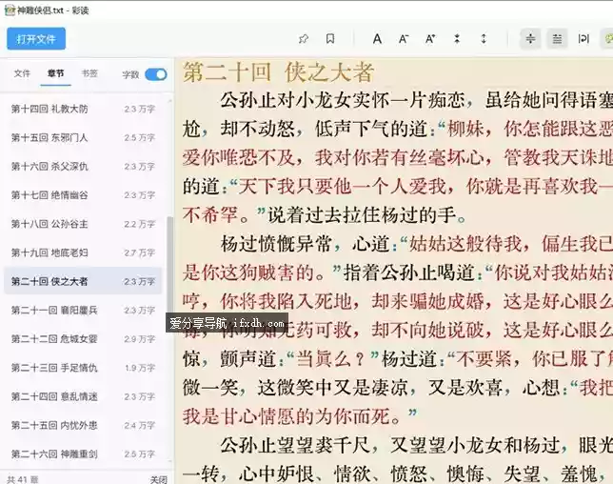
Task: Increase font size with the A+ icon
Action: 430,39
